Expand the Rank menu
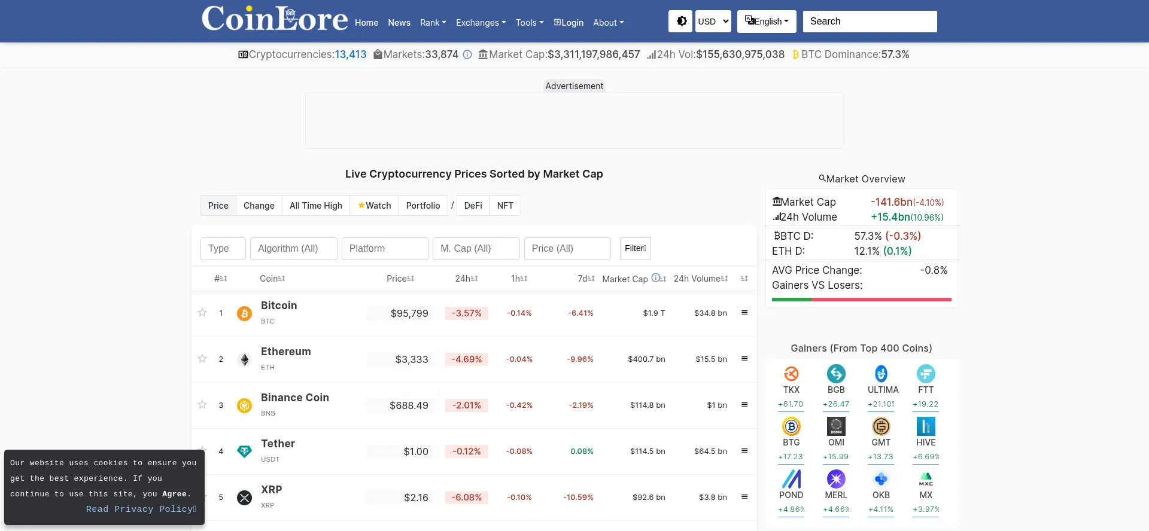1149x531 pixels. point(433,23)
